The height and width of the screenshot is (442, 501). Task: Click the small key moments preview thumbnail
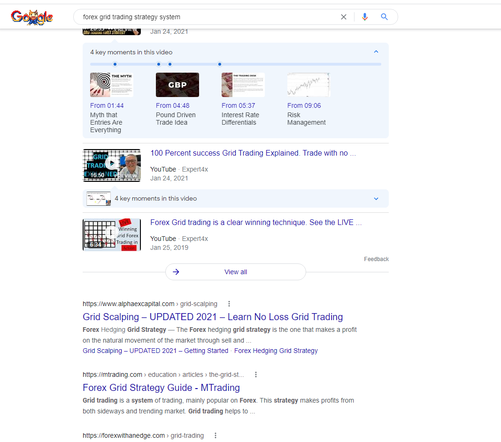pyautogui.click(x=99, y=199)
